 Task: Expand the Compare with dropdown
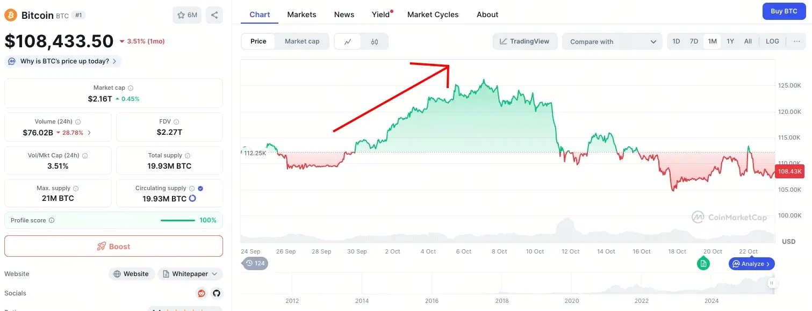(613, 41)
